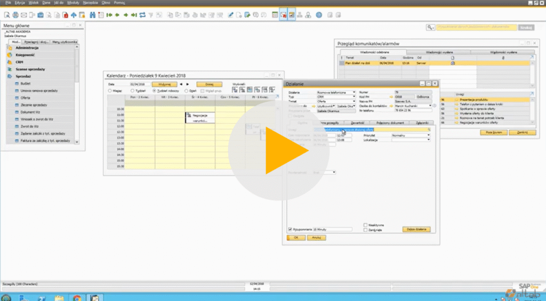Click the Nr telefonu input field
This screenshot has height=301, width=546.
(x=413, y=110)
